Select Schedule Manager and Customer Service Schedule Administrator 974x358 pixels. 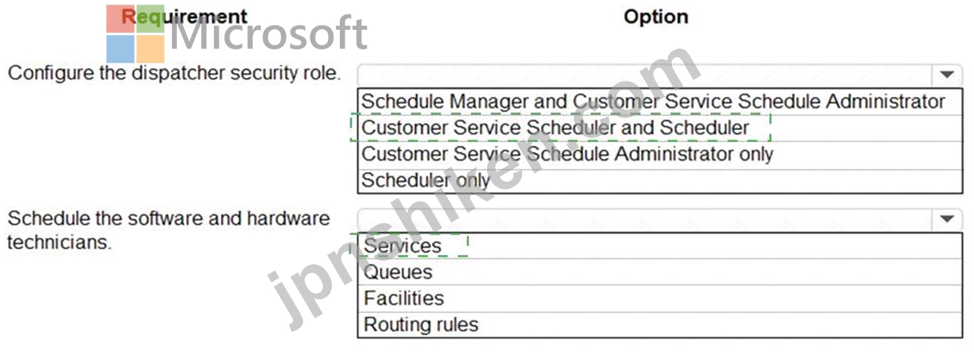point(653,102)
